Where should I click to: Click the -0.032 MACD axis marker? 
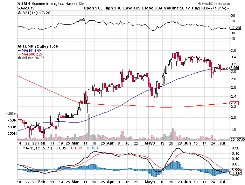(x=236, y=173)
